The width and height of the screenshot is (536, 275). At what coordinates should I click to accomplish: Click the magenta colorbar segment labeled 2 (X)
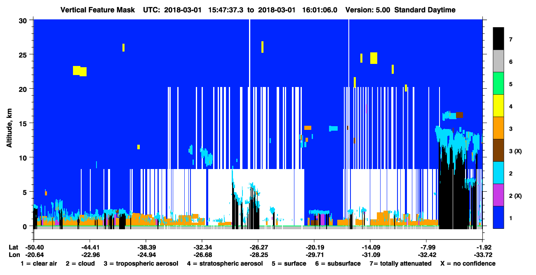click(x=498, y=195)
